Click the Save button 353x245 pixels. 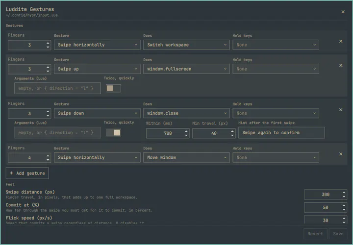(x=338, y=234)
